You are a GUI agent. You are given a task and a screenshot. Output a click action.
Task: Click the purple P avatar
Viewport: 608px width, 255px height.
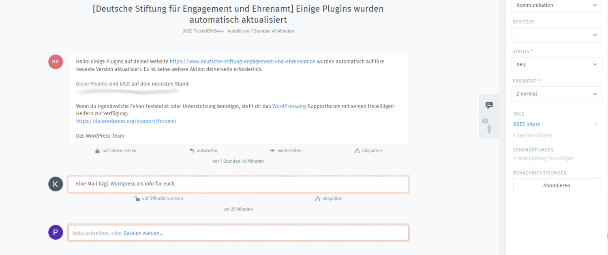pyautogui.click(x=56, y=232)
